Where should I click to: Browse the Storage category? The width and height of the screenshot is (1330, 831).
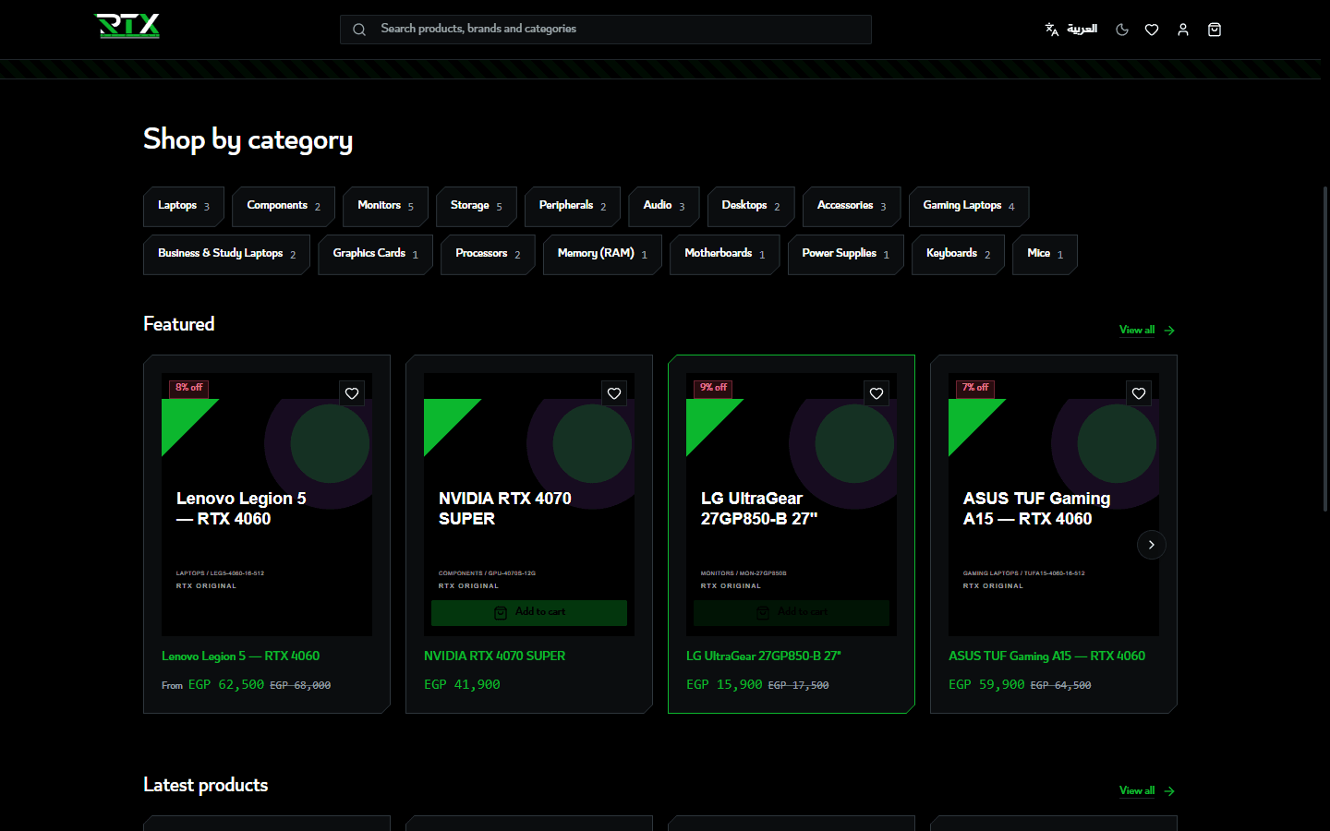click(477, 206)
